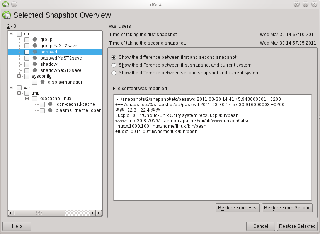
Task: Click the Selected Snapshot Overview header icon
Action: pyautogui.click(x=6, y=15)
